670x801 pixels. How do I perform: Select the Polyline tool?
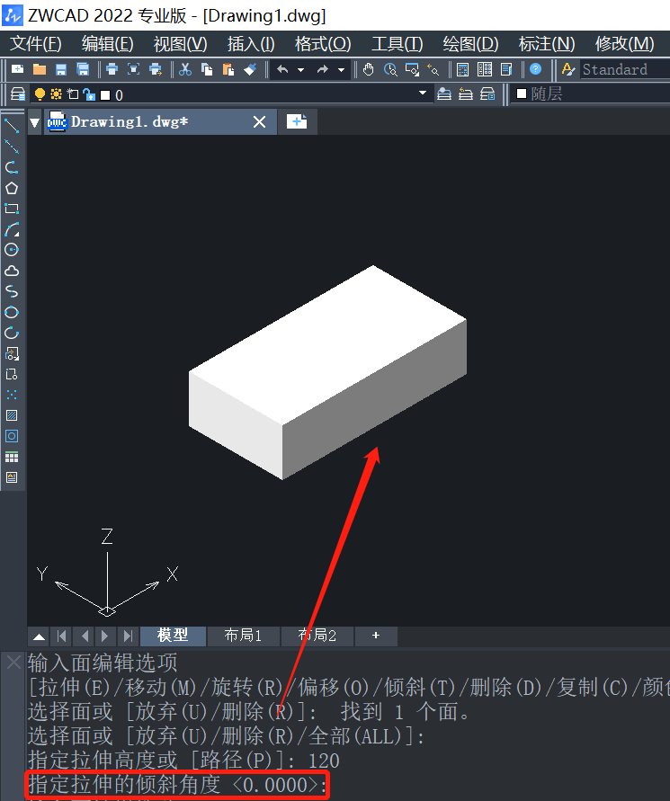[12, 167]
